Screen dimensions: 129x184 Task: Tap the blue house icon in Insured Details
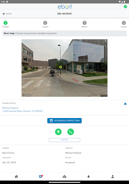(125, 104)
